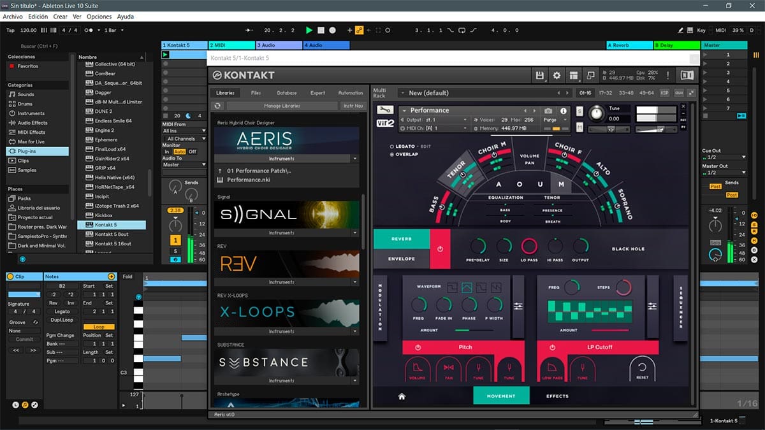Open Kontakt options gear icon
This screenshot has width=765, height=430.
click(x=557, y=75)
